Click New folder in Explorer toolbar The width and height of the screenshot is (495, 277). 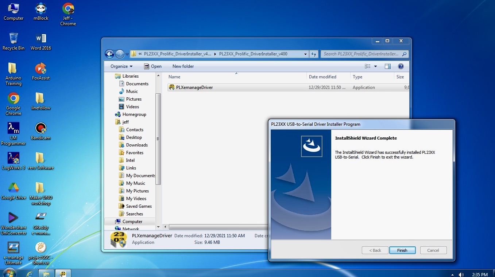click(x=183, y=66)
